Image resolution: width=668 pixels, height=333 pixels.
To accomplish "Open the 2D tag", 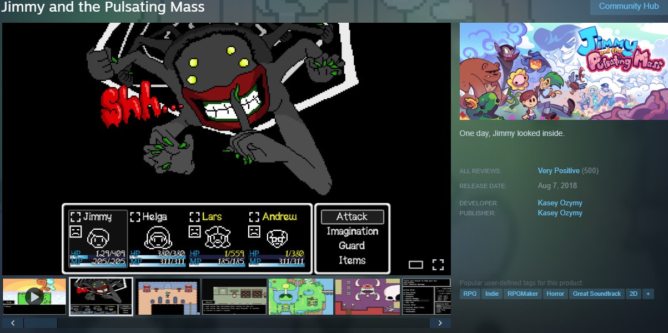I will [634, 294].
